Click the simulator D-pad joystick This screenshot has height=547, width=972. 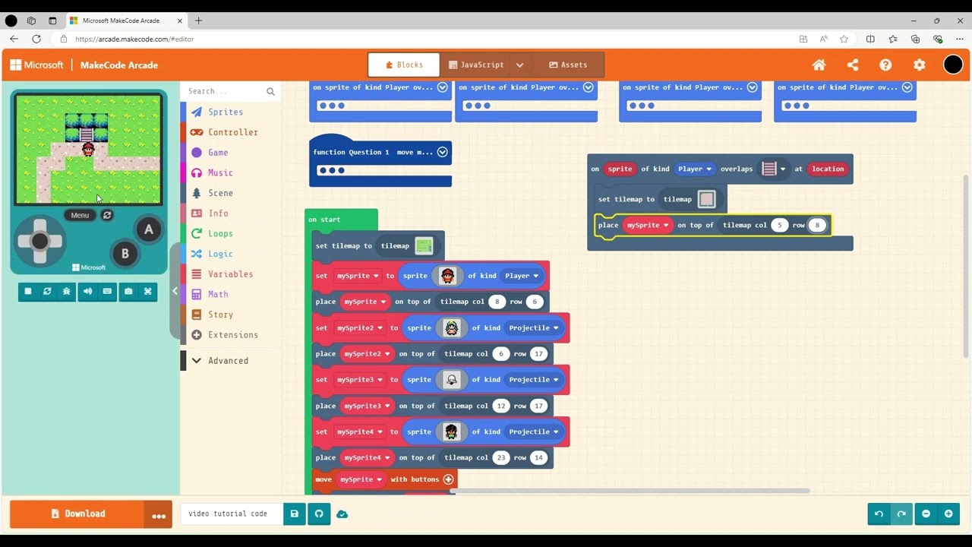(39, 242)
